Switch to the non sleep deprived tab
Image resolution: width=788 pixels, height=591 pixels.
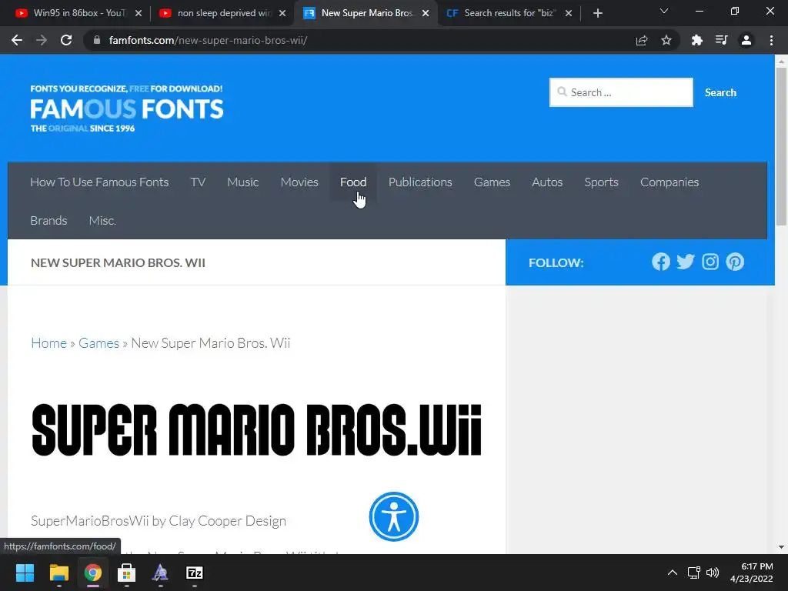click(x=216, y=13)
